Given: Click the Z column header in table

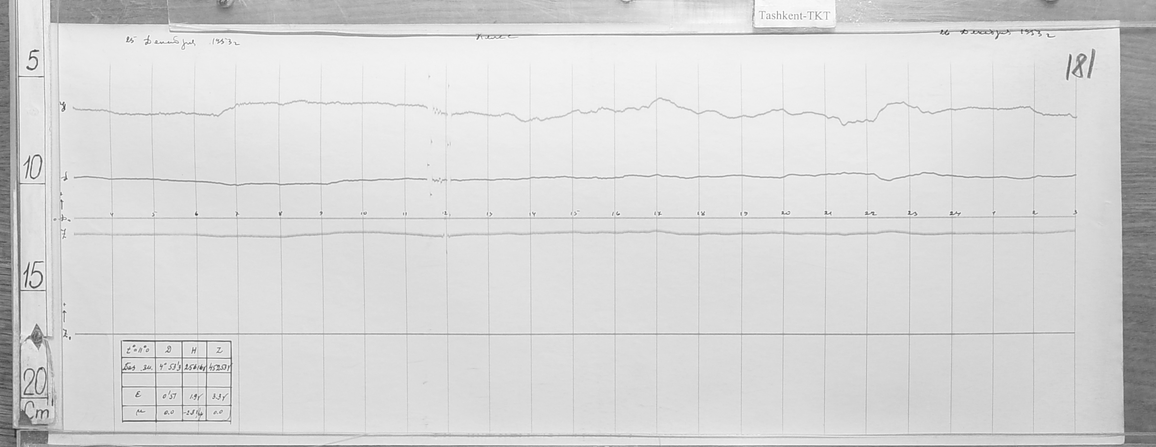Looking at the screenshot, I should [219, 350].
